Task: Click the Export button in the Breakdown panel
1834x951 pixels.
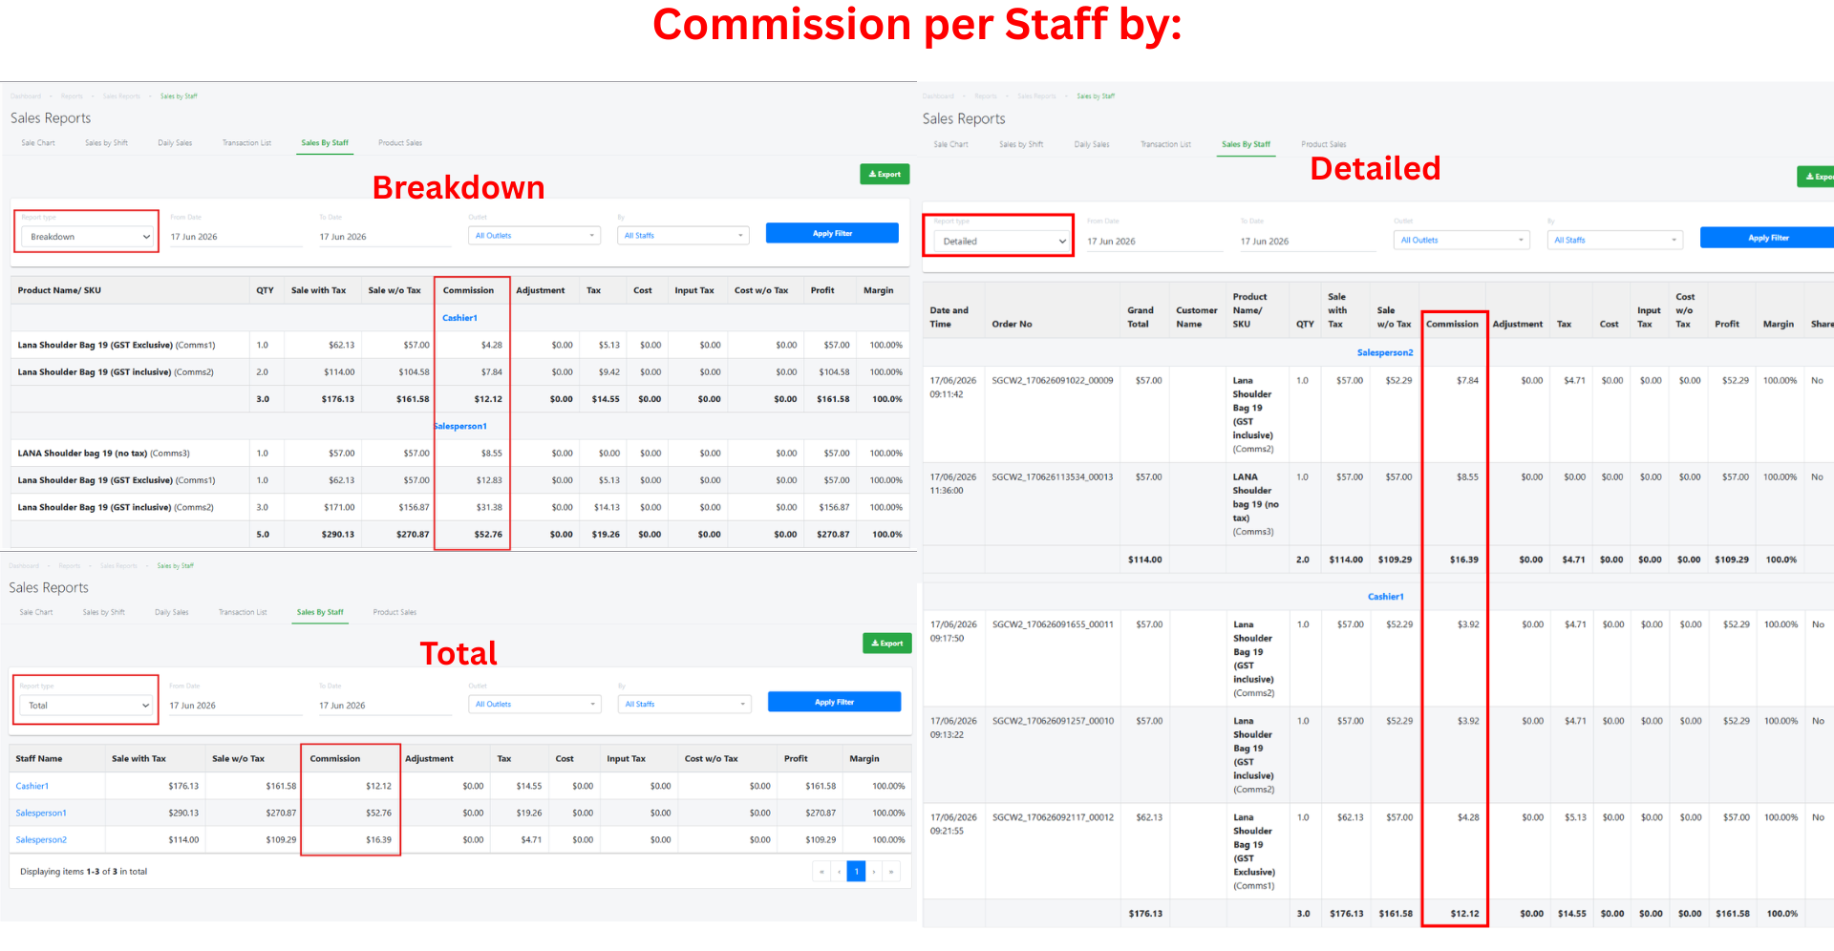Action: 885,174
